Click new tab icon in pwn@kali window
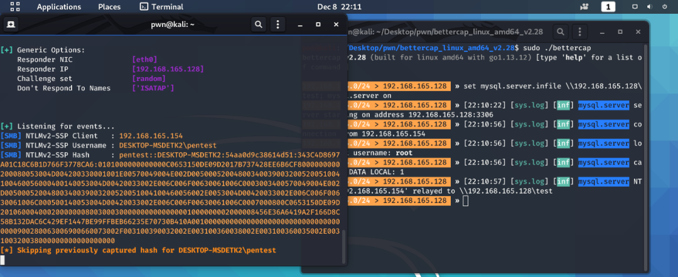678x277 pixels. pyautogui.click(x=12, y=24)
